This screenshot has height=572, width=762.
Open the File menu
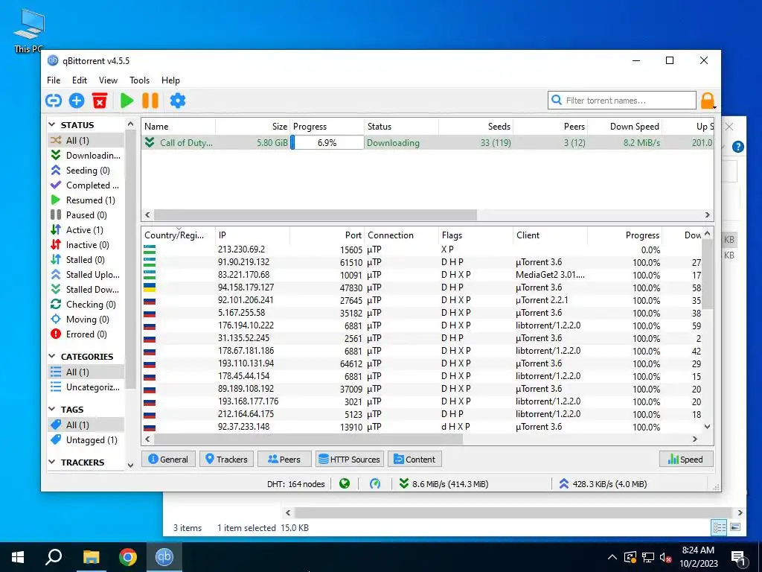[54, 80]
